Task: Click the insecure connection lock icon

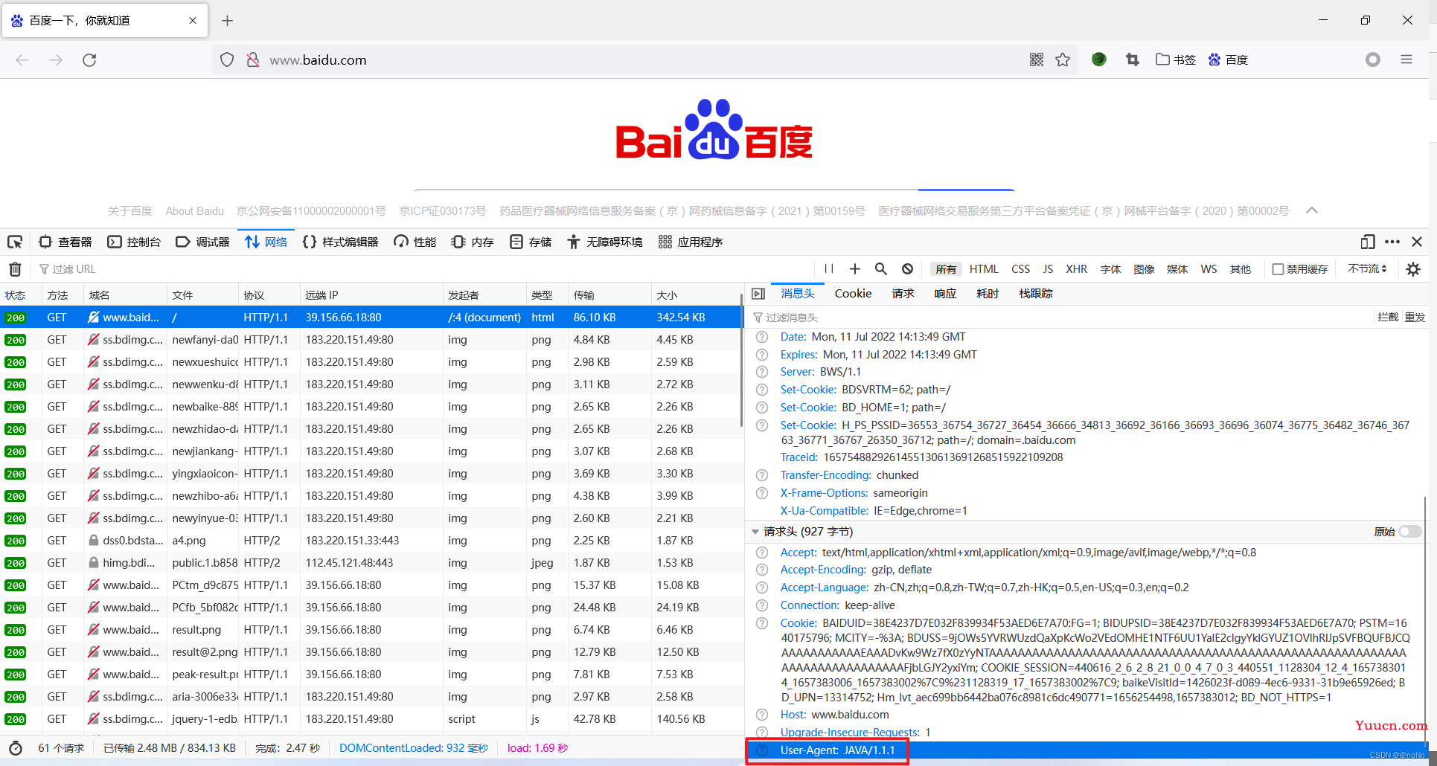Action: click(x=253, y=60)
